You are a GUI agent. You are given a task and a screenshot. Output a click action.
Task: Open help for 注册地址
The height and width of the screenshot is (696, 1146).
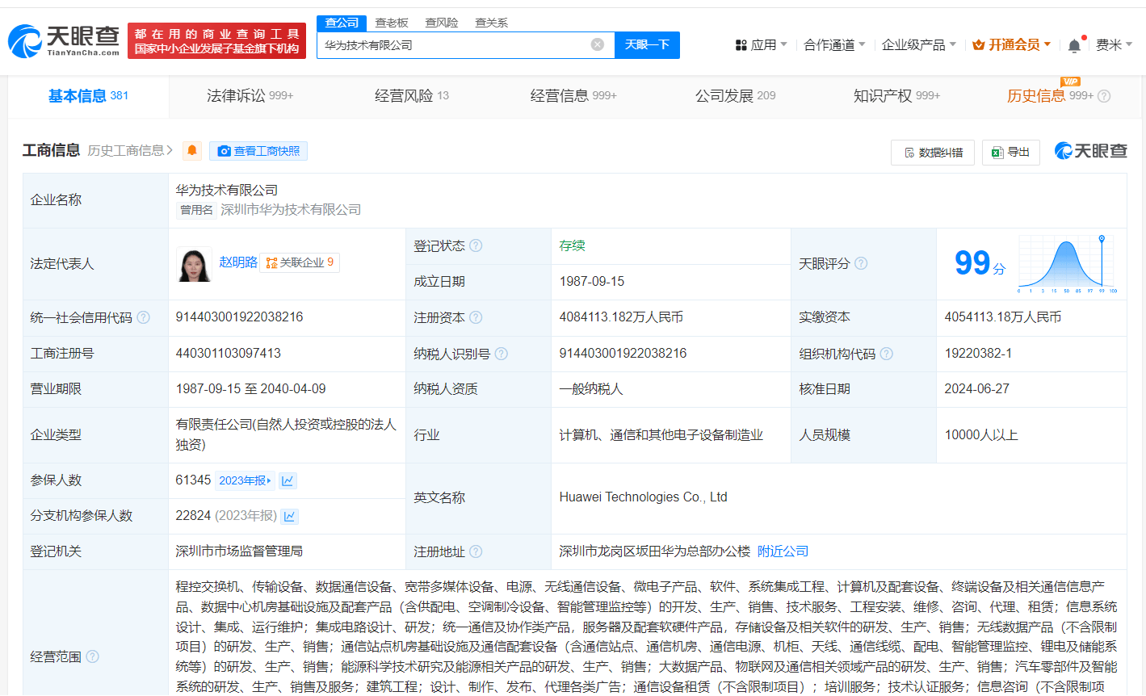[476, 551]
